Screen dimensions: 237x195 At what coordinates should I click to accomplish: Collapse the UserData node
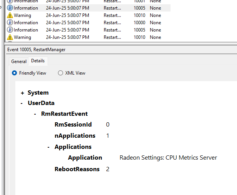coord(22,103)
